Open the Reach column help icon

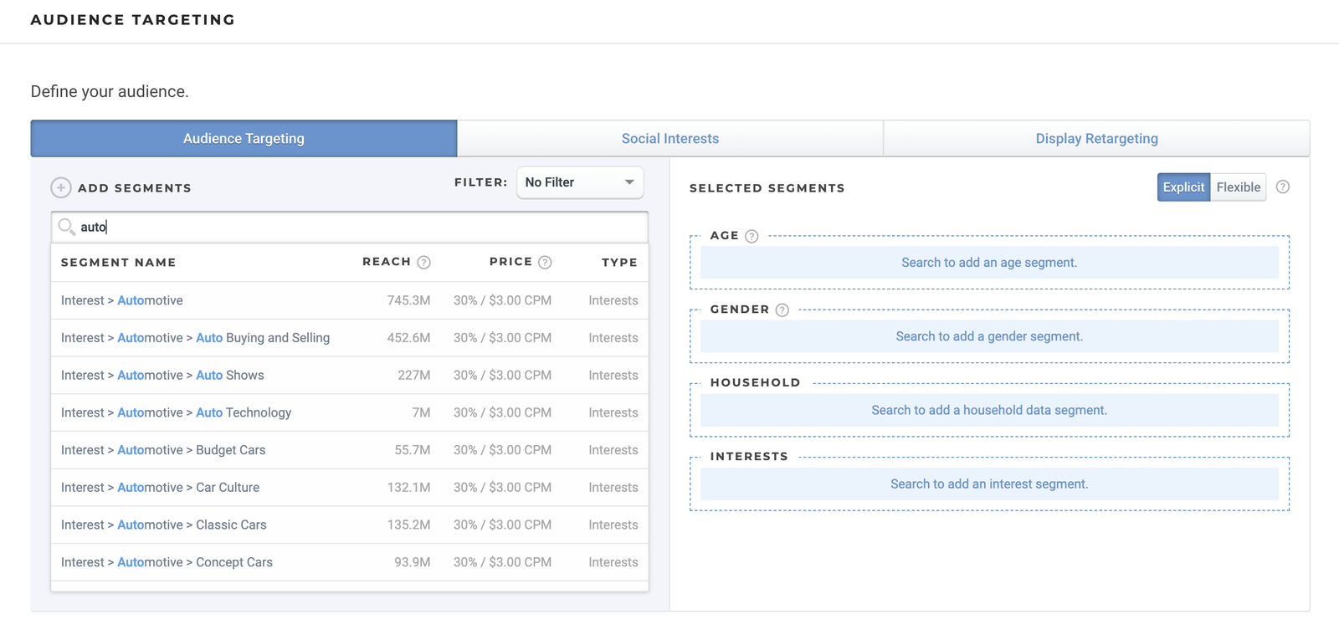[424, 263]
